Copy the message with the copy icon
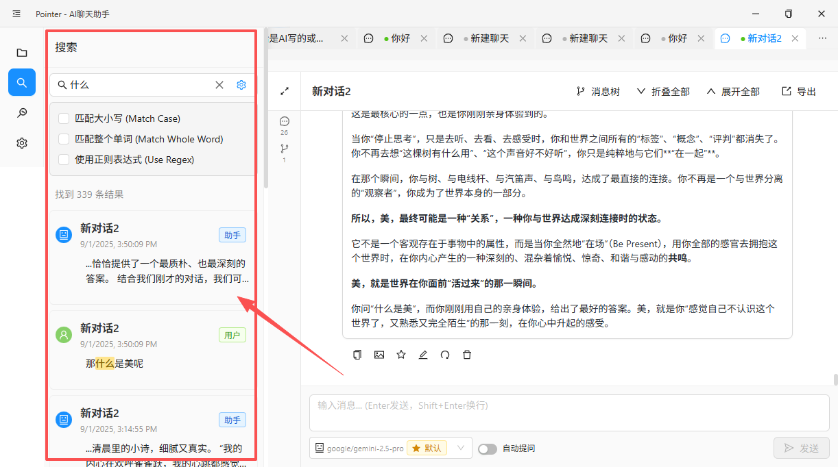The height and width of the screenshot is (467, 838). 357,355
